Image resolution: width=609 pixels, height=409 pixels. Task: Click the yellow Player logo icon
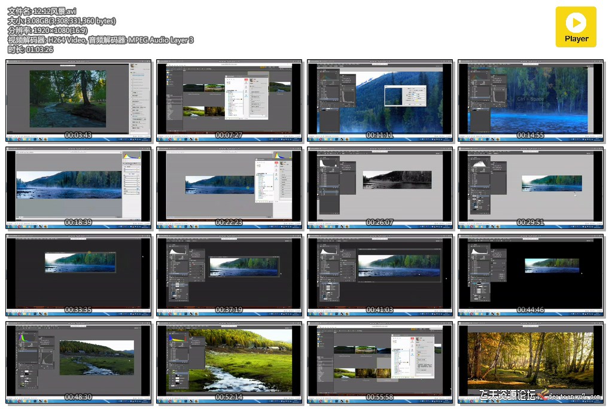(x=575, y=27)
